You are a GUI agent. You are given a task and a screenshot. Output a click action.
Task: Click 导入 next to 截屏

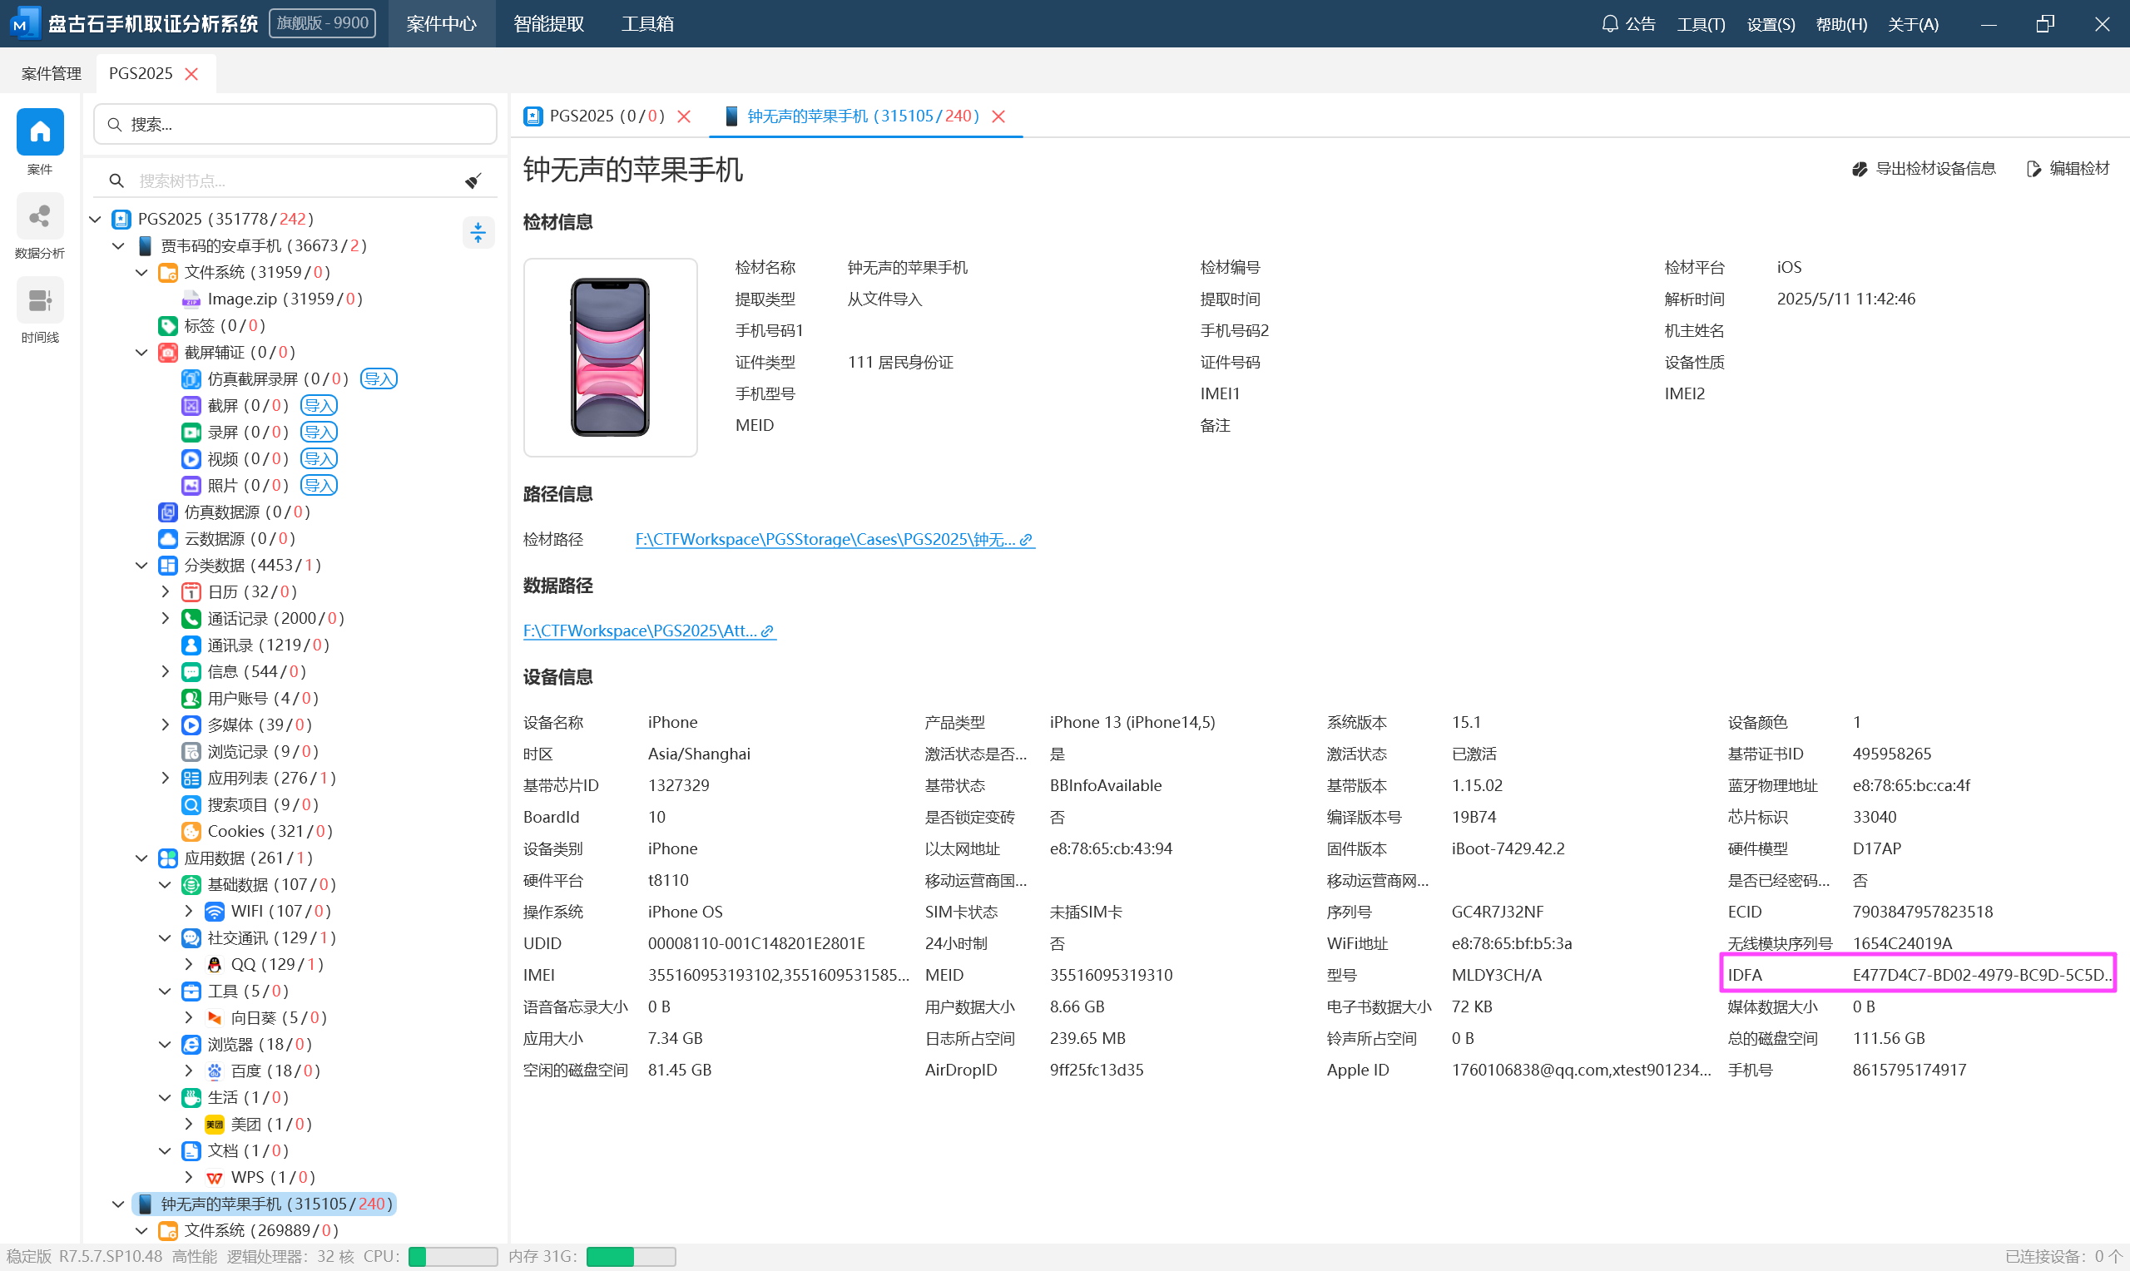(319, 405)
